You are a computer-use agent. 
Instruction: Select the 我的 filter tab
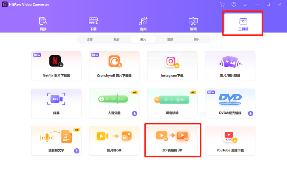[x=116, y=39]
